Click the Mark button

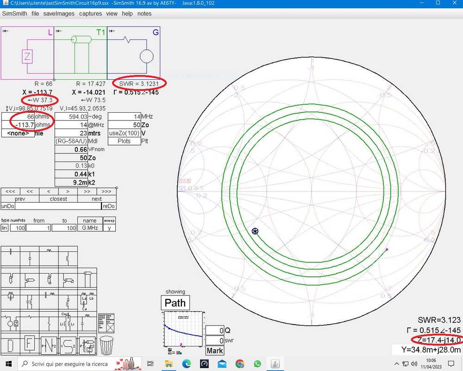coord(215,351)
